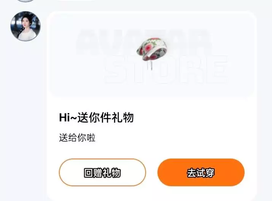Tap the 试穿 label inside the orange button

coord(205,173)
